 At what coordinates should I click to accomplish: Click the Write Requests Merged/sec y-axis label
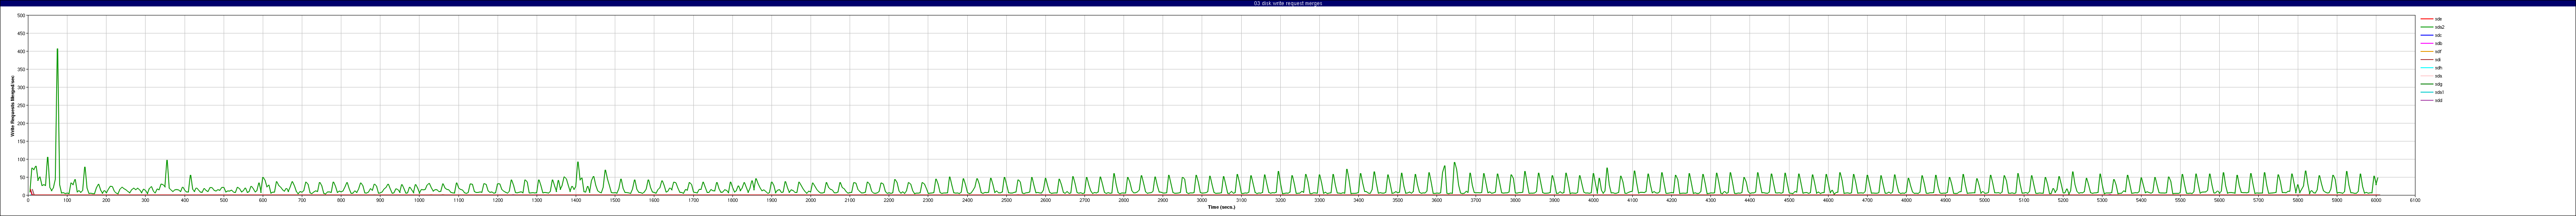click(13, 105)
